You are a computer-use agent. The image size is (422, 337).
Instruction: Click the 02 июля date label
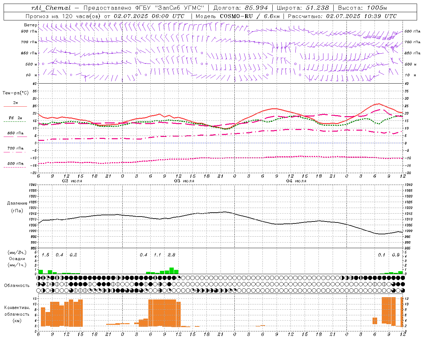tap(72, 181)
